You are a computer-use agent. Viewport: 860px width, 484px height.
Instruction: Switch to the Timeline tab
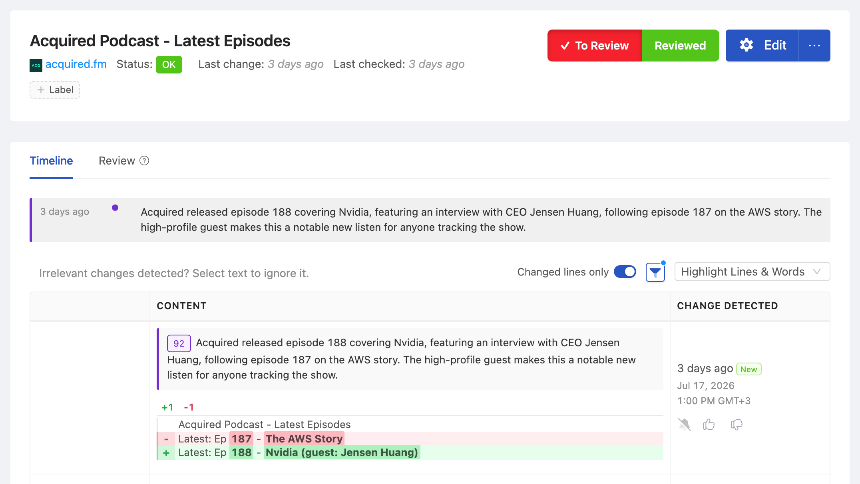click(51, 161)
